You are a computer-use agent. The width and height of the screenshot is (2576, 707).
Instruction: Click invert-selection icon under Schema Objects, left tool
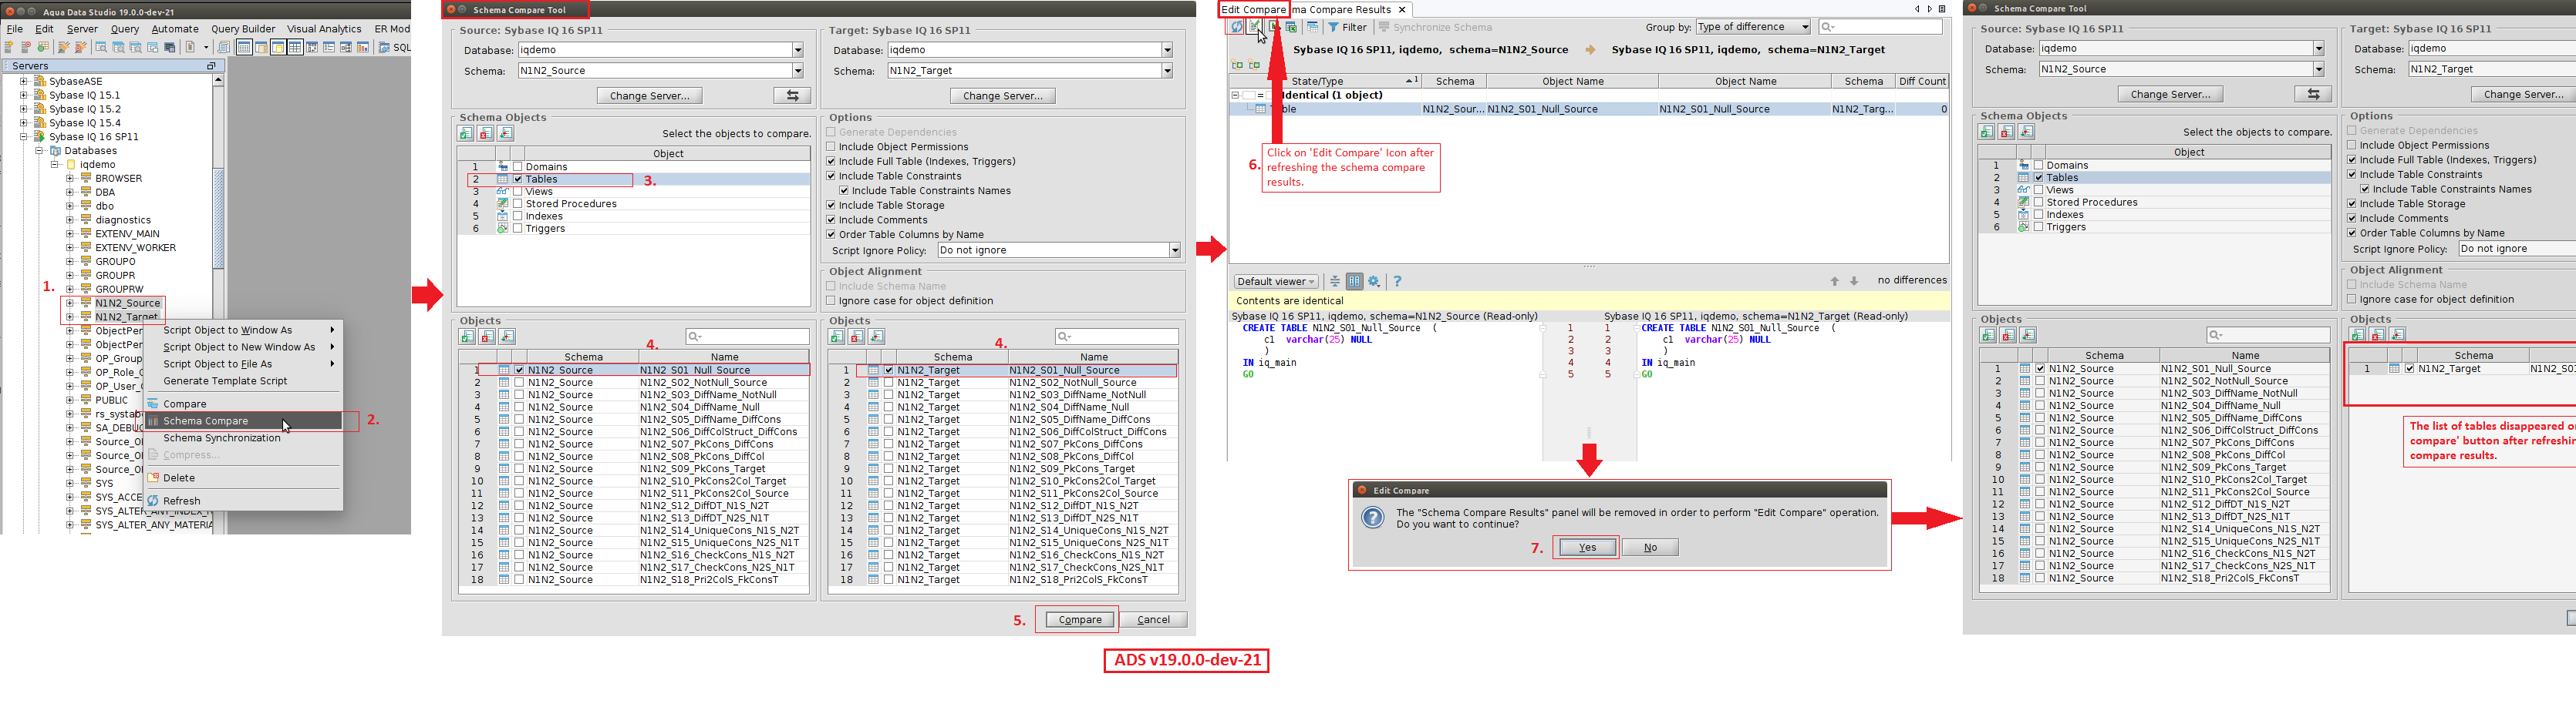(x=506, y=134)
